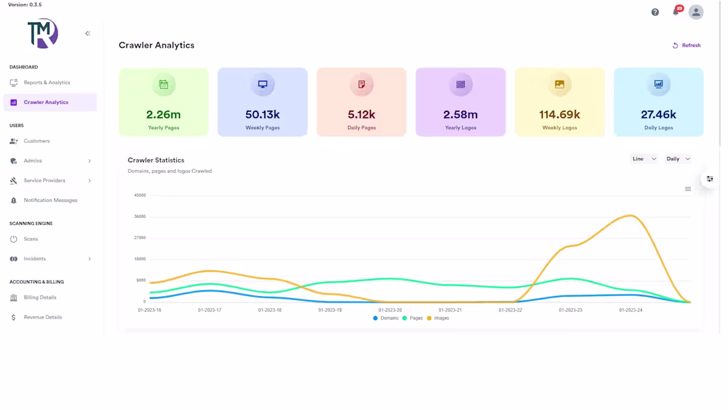Click the Refresh button label
Viewport: 728px width, 410px height.
tap(691, 46)
